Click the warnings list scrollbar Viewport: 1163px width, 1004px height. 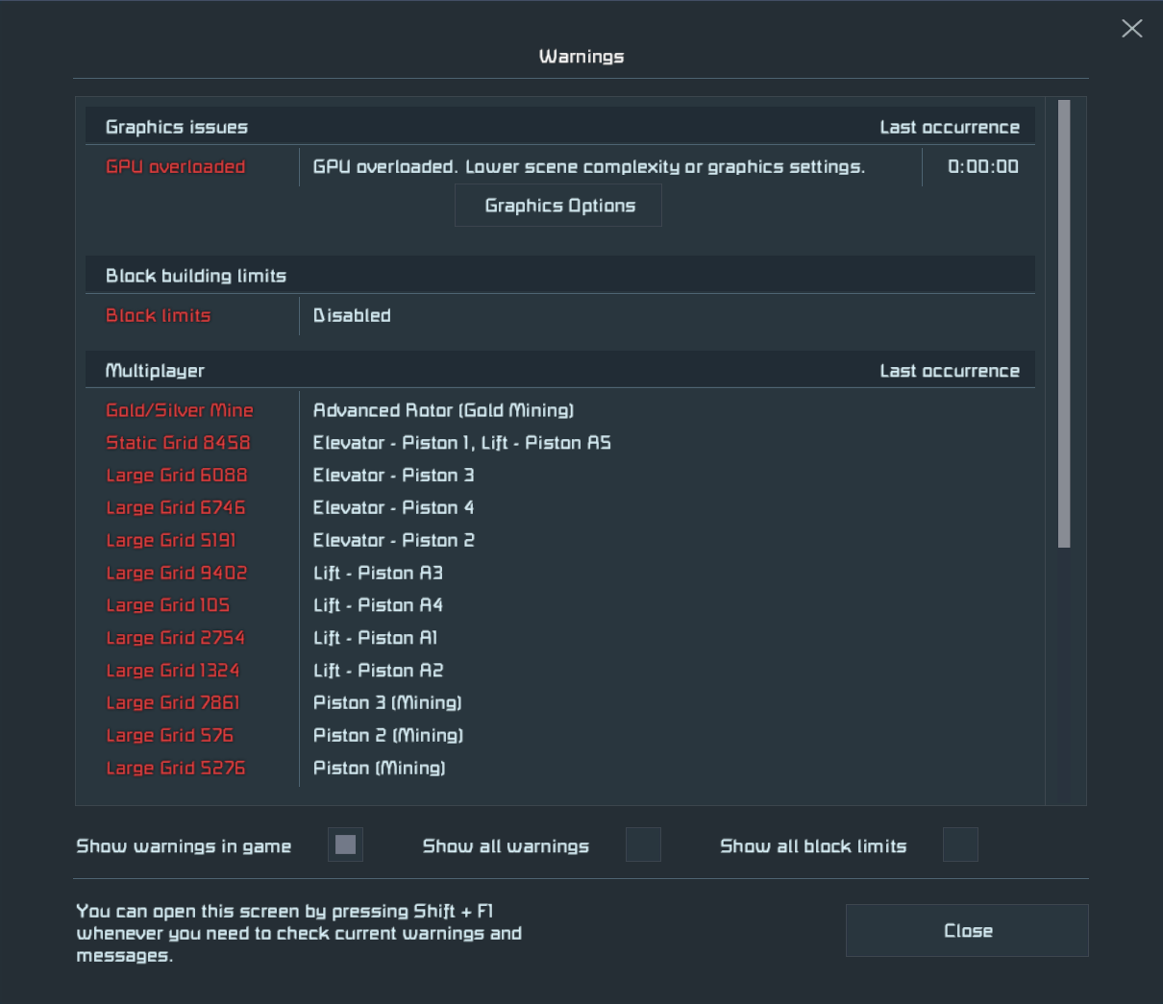[1064, 324]
